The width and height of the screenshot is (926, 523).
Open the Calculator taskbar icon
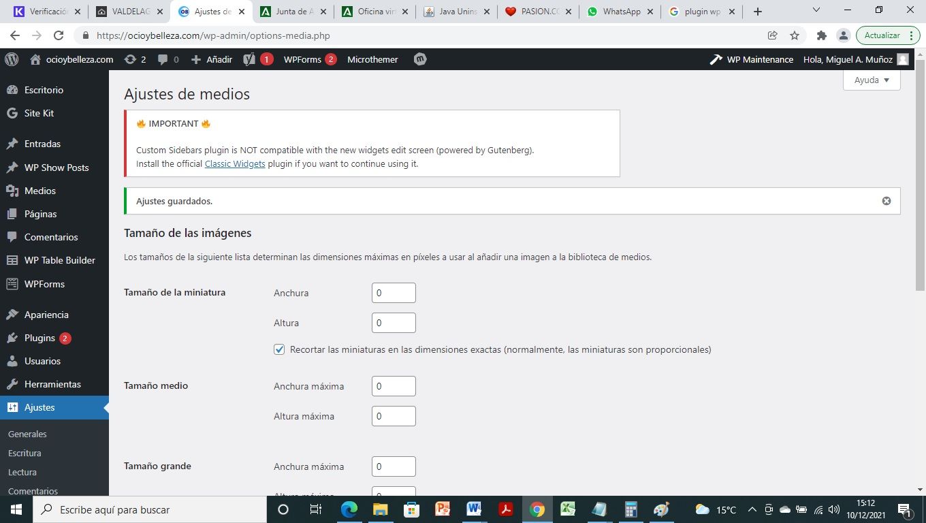[630, 509]
